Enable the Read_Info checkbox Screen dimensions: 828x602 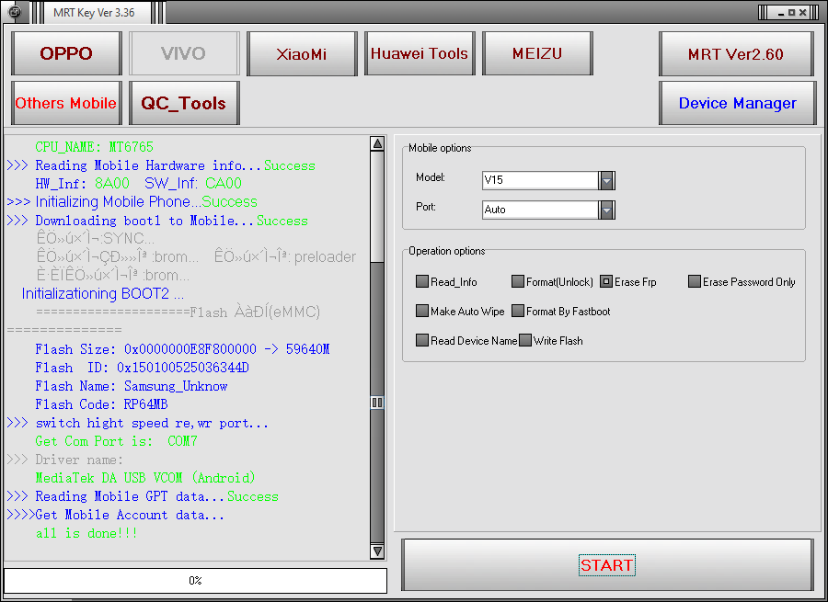coord(422,282)
